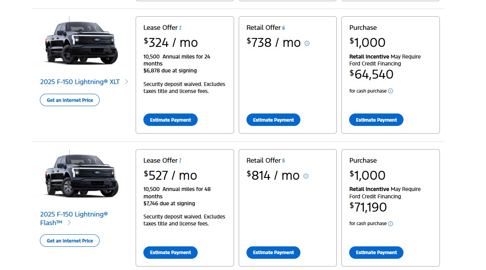Get an Internet Price for Lightning XLT
The width and height of the screenshot is (486, 270).
pyautogui.click(x=70, y=100)
